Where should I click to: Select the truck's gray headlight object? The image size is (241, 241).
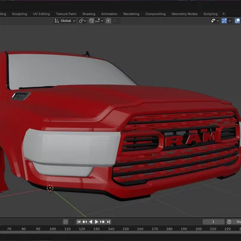(71, 148)
